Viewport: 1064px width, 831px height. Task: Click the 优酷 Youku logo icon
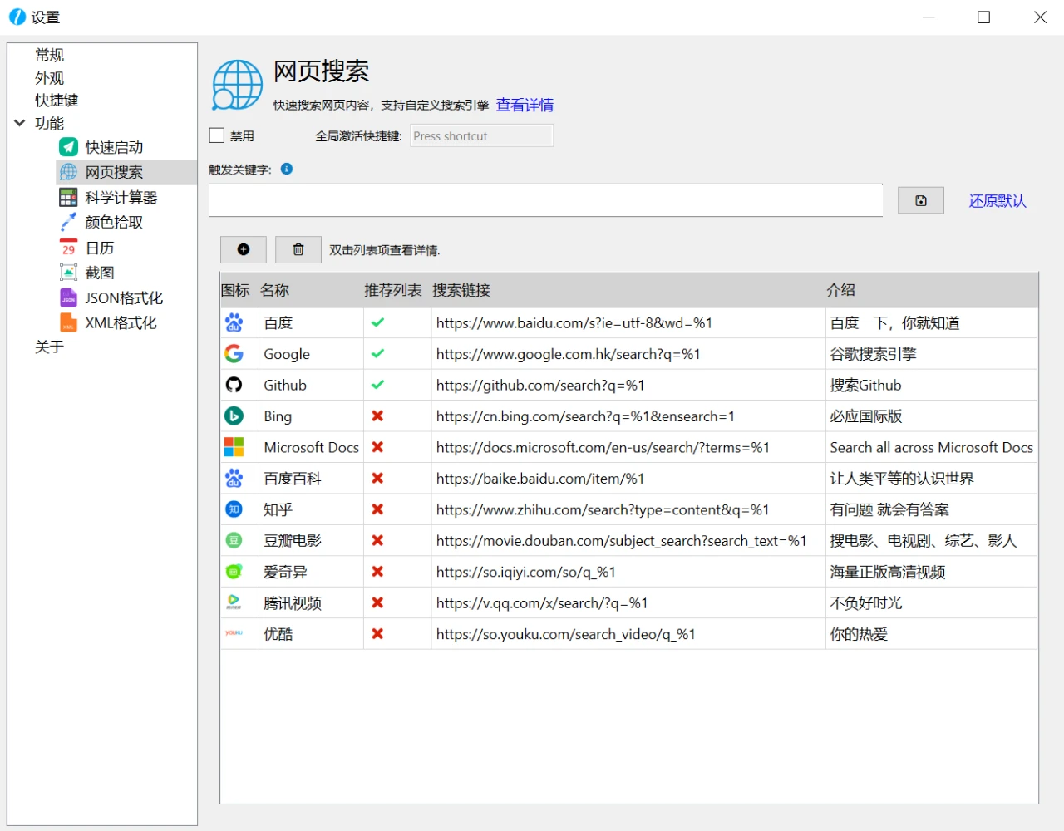[234, 634]
